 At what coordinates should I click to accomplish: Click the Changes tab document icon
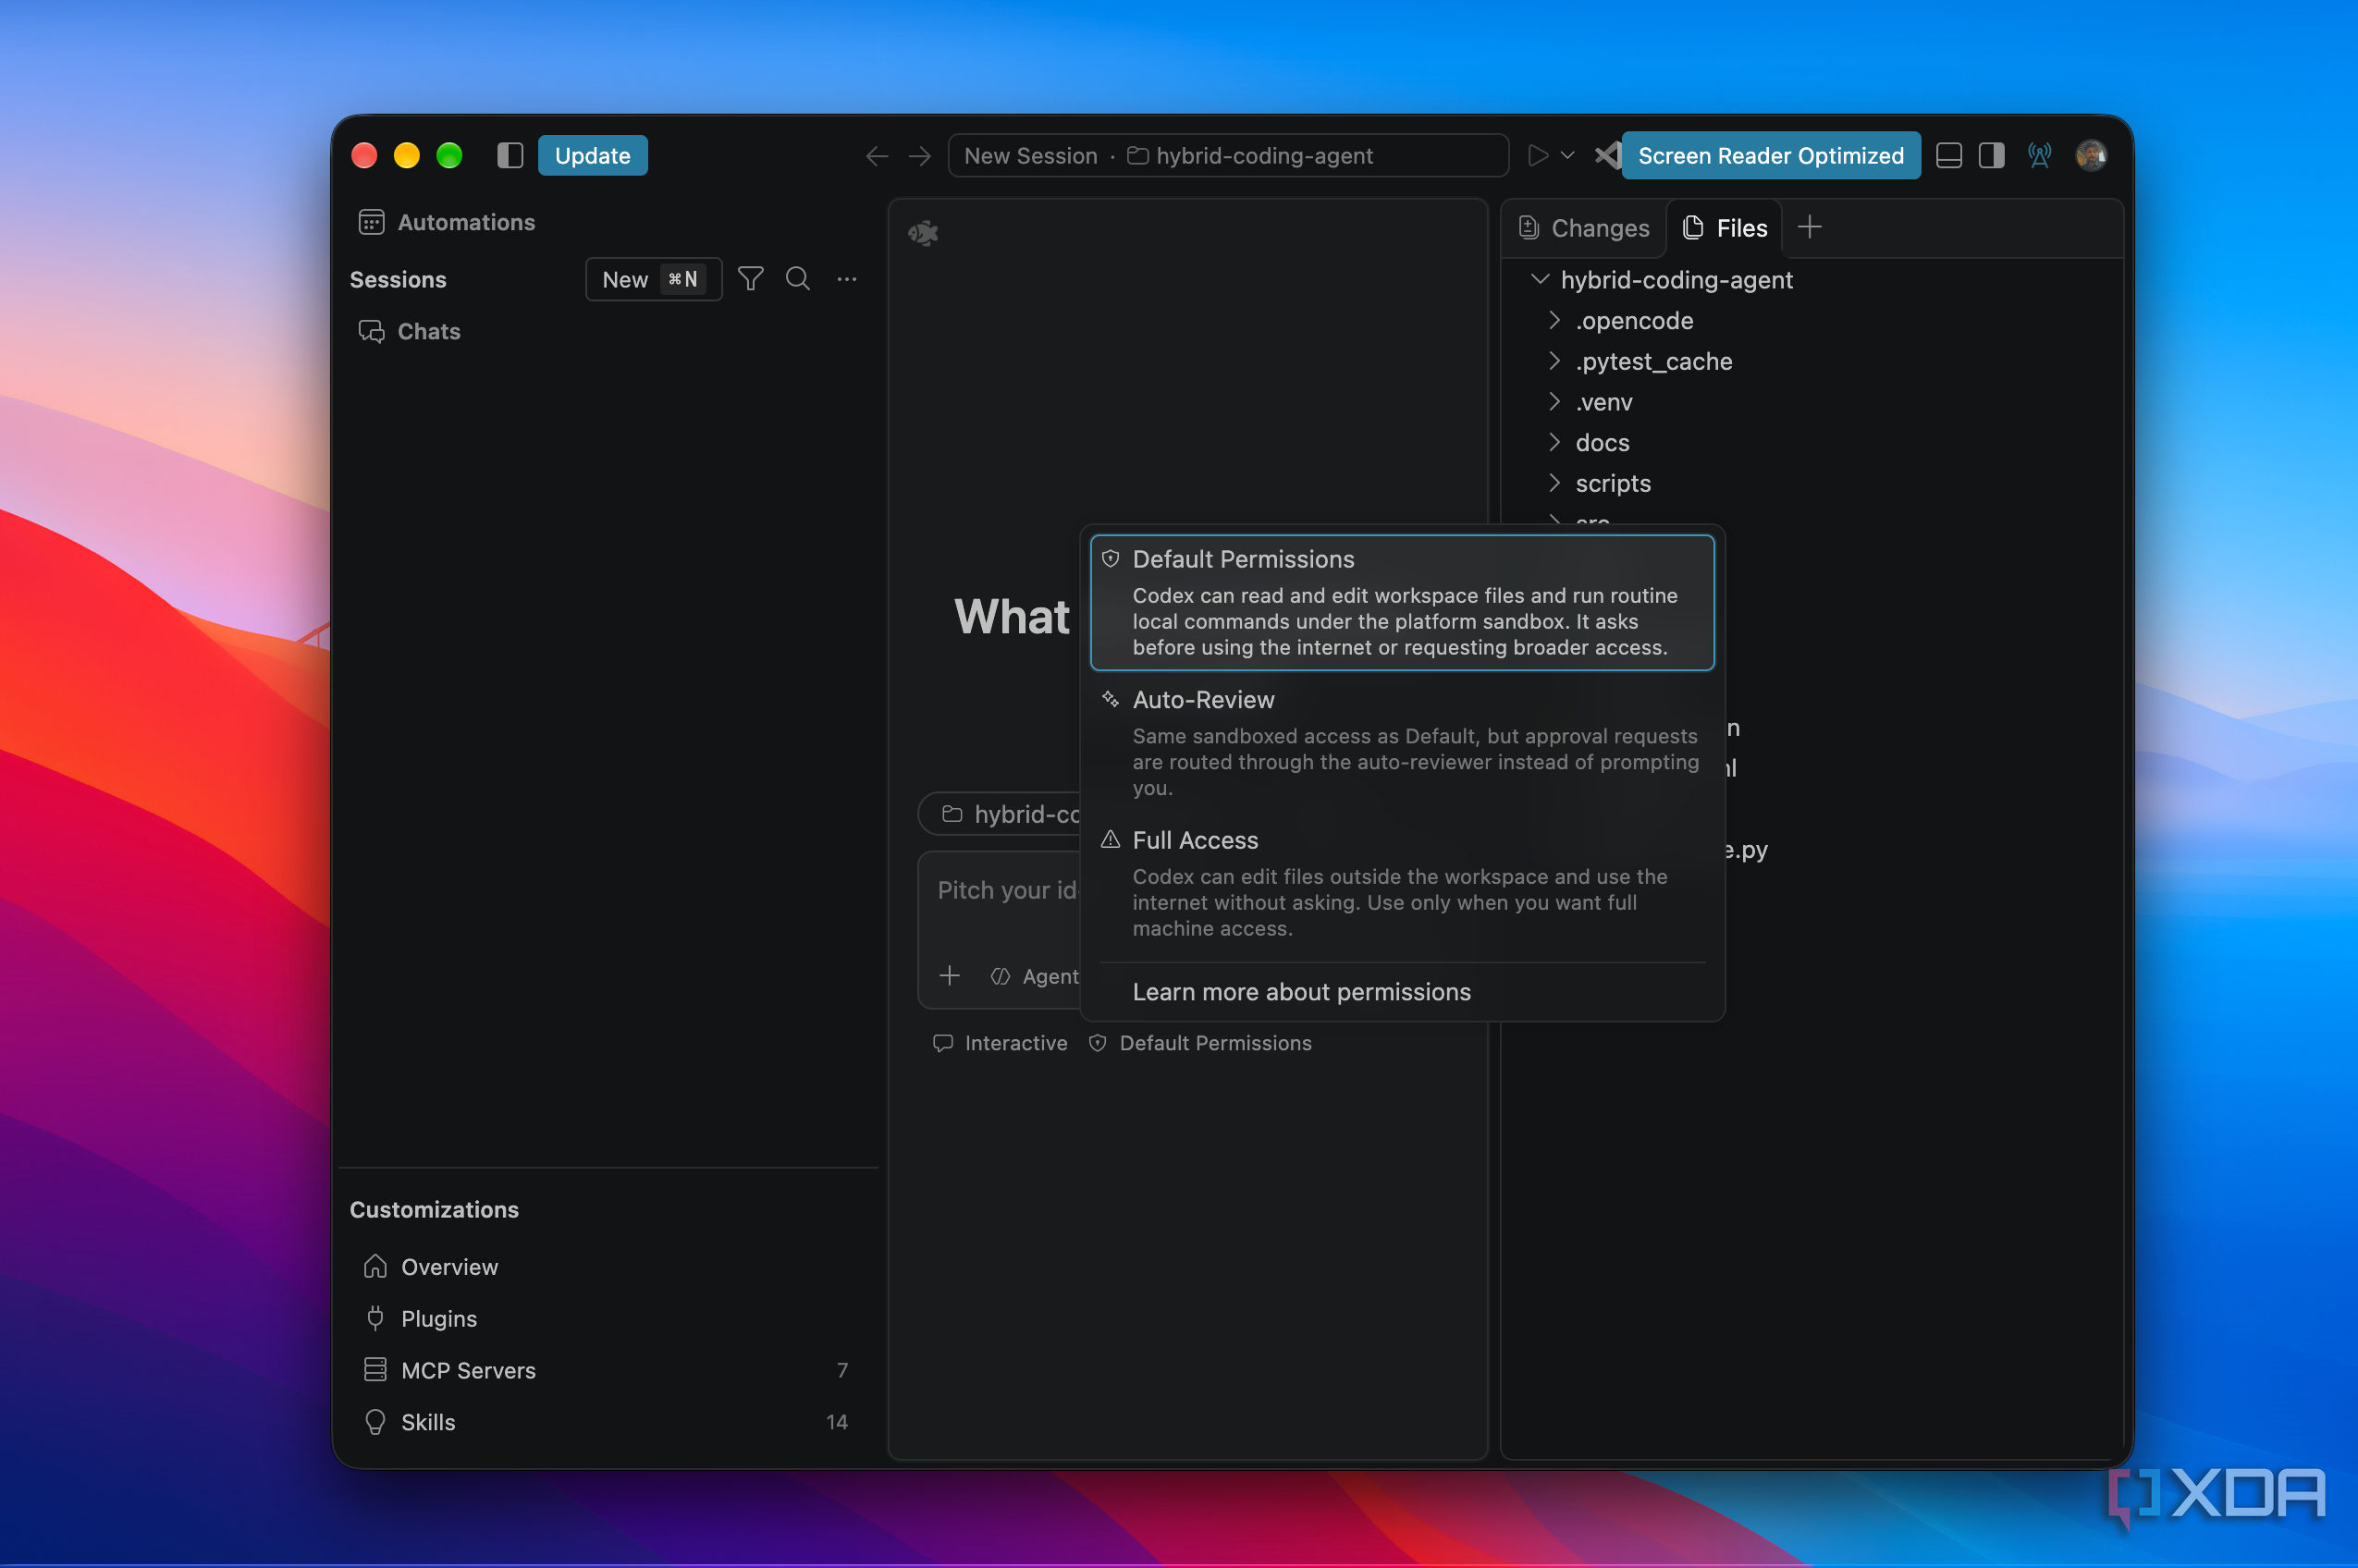pyautogui.click(x=1528, y=228)
